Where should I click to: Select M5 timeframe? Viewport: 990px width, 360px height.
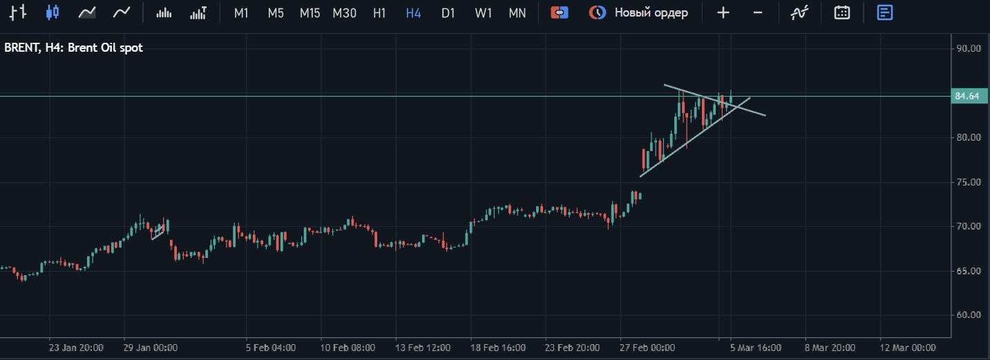(x=276, y=12)
